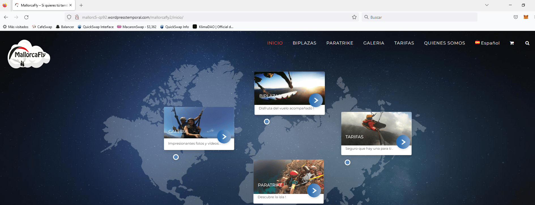The height and width of the screenshot is (205, 535).
Task: Click 'Seguro que hay una para ti' text
Action: [368, 149]
